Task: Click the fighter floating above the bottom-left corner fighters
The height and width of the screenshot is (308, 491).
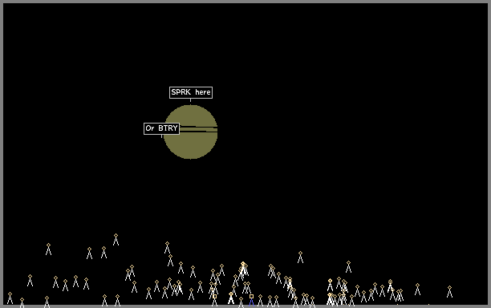Action: click(x=30, y=281)
